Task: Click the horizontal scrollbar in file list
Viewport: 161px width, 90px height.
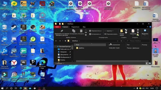Action: pos(112,61)
